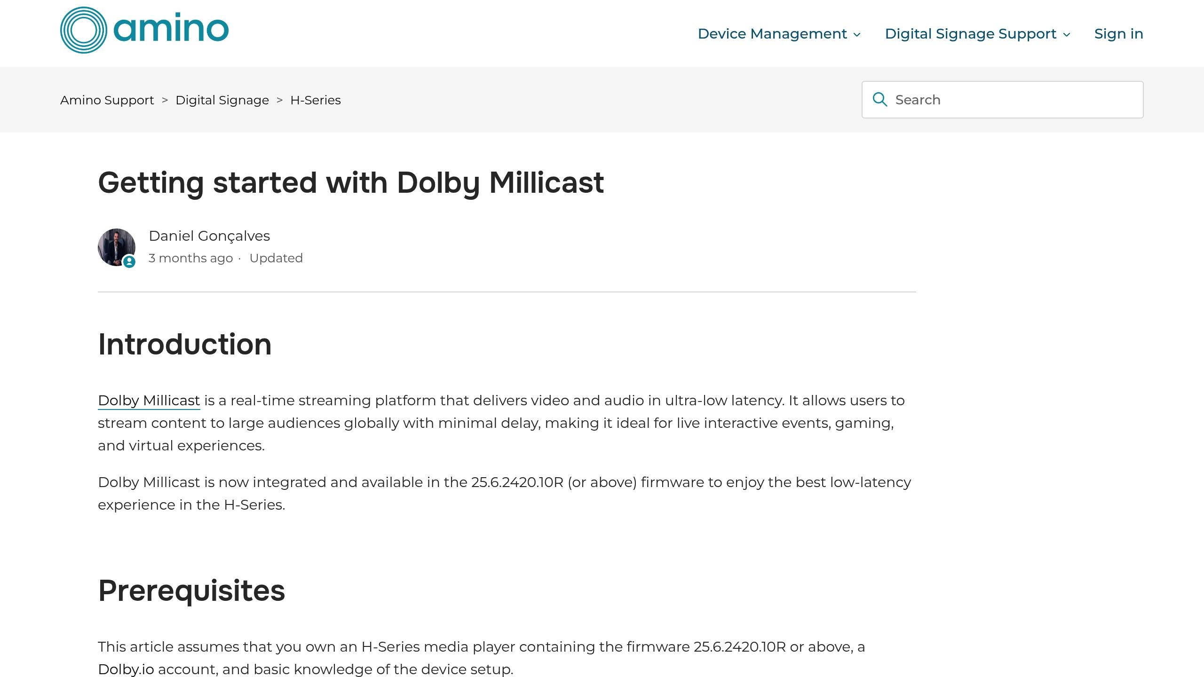Click the agent badge on the author avatar
1204x677 pixels.
[129, 262]
